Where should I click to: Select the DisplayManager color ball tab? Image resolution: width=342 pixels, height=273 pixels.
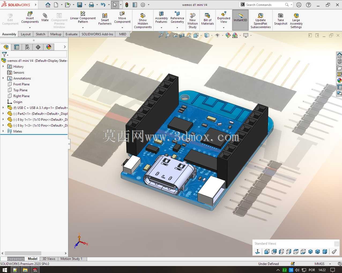(x=49, y=47)
